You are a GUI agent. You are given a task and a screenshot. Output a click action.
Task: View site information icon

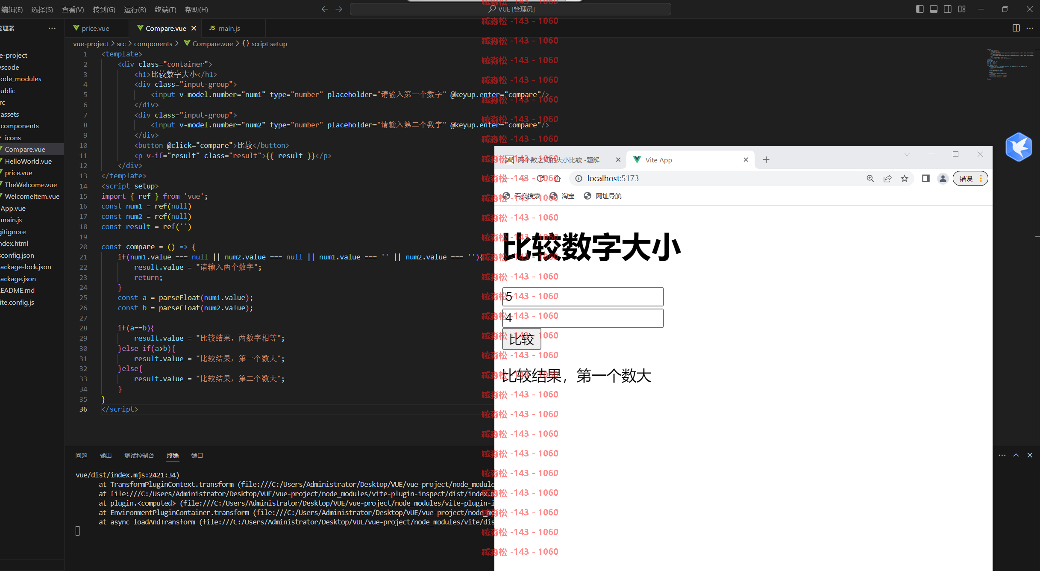(579, 179)
